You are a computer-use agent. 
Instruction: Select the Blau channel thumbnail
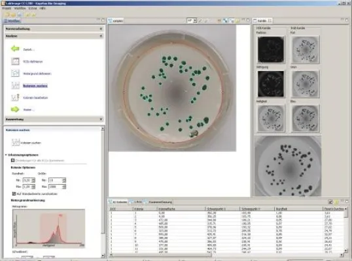point(305,118)
